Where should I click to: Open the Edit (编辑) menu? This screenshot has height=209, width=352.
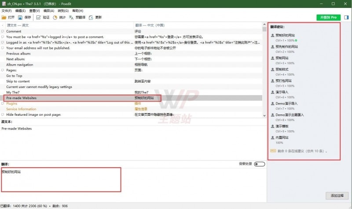(20, 11)
